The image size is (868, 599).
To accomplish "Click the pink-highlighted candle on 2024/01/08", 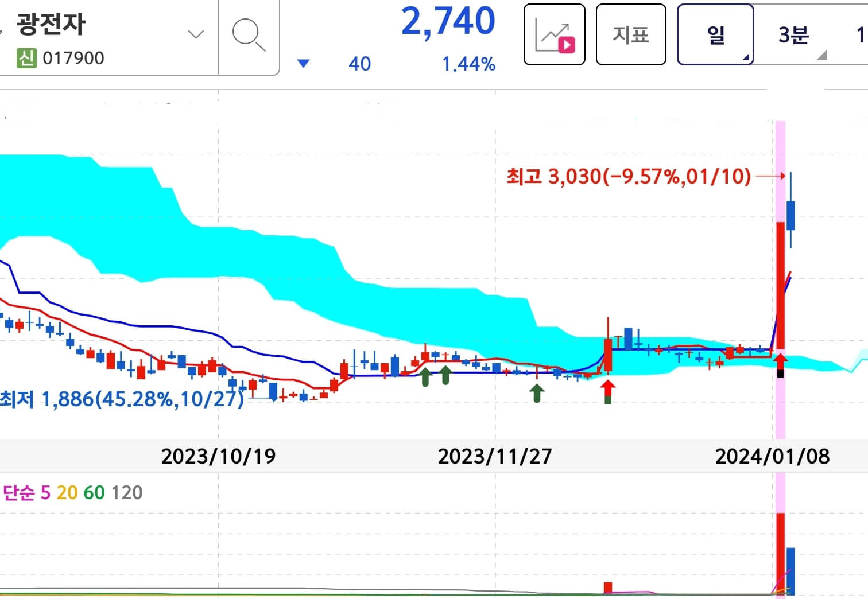I will (781, 287).
